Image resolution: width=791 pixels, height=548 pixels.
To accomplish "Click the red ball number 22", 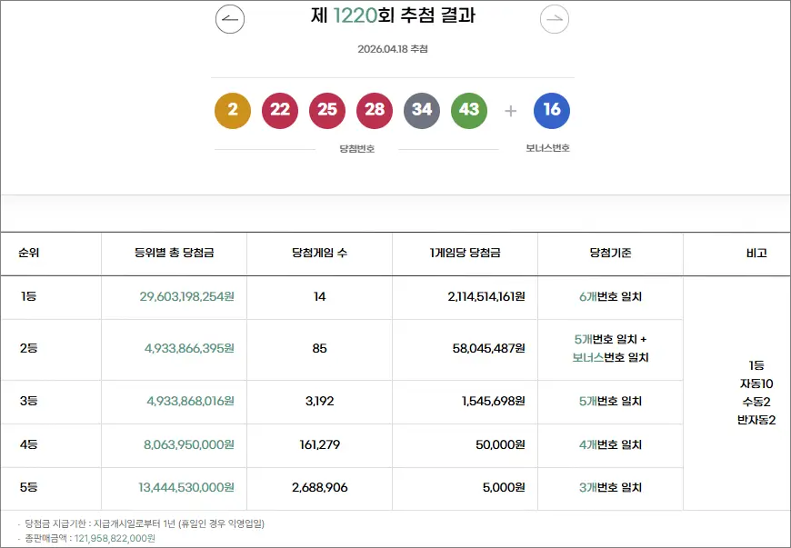I will point(280,111).
